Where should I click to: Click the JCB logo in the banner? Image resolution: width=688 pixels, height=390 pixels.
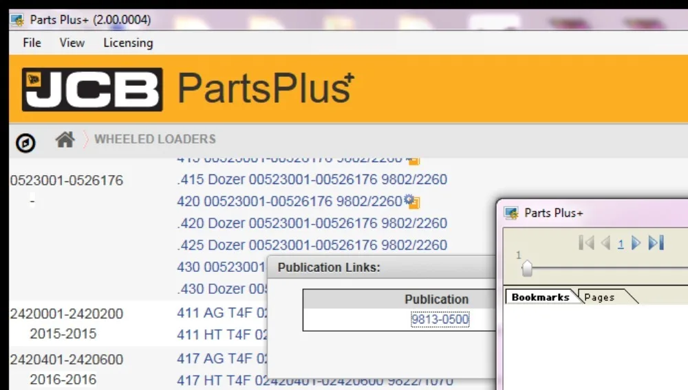[92, 89]
